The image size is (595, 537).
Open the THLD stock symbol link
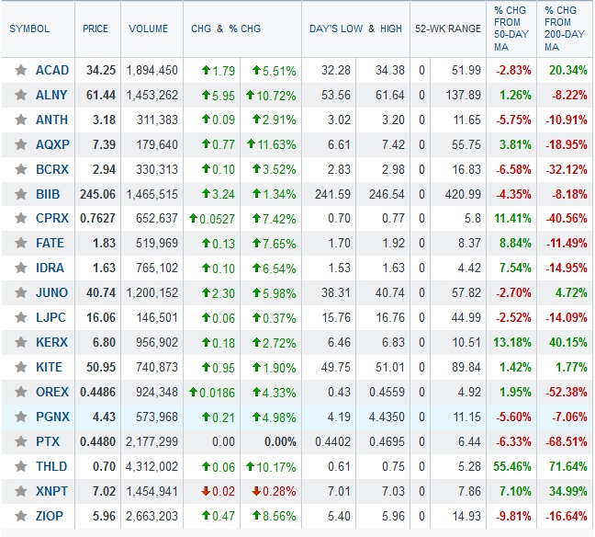click(51, 467)
